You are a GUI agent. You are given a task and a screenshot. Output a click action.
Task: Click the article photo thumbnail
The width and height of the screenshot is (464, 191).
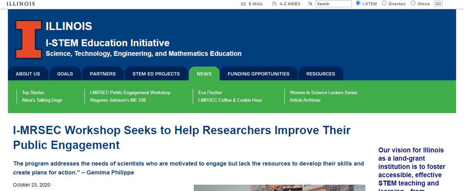(x=279, y=188)
